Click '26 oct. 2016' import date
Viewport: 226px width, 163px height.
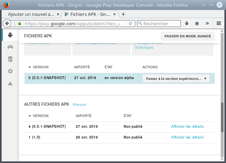point(87,137)
